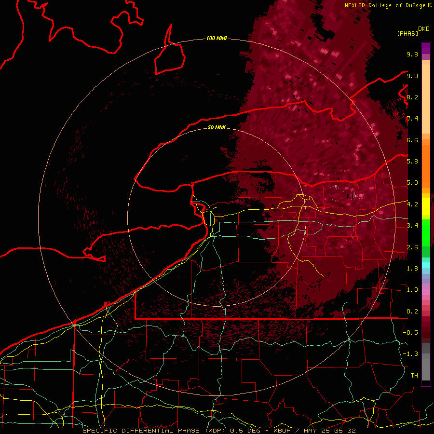Screen dimensions: 434x434
Task: Click the TH threshold label on scale
Action: click(414, 376)
